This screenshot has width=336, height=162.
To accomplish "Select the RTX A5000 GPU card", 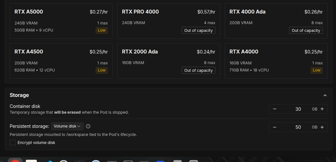I will click(61, 21).
